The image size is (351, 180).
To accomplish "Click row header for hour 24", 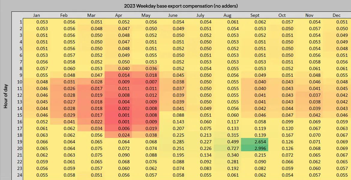I will pyautogui.click(x=20, y=175).
